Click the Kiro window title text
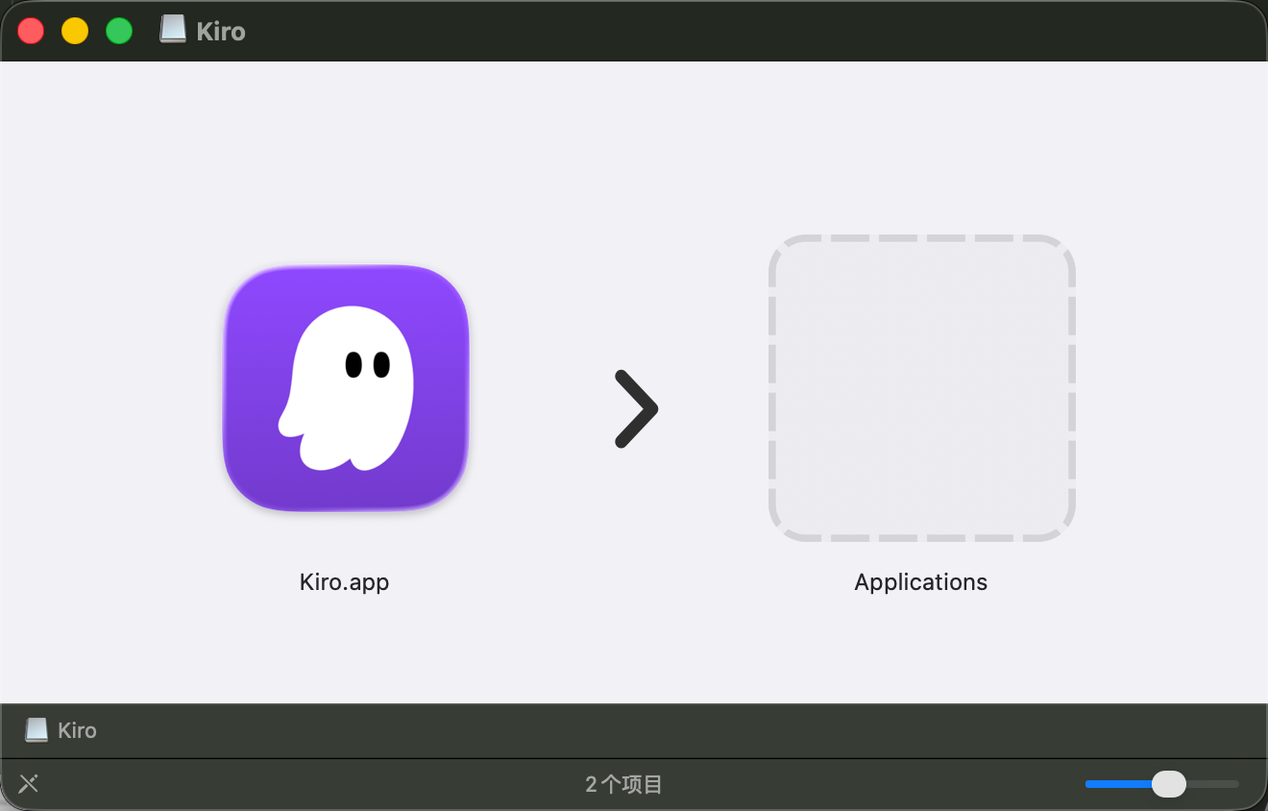This screenshot has height=811, width=1268. [x=221, y=32]
